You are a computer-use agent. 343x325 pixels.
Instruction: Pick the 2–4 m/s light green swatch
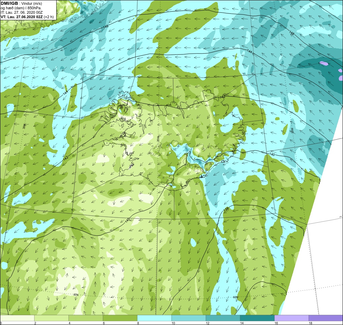click(x=51, y=318)
